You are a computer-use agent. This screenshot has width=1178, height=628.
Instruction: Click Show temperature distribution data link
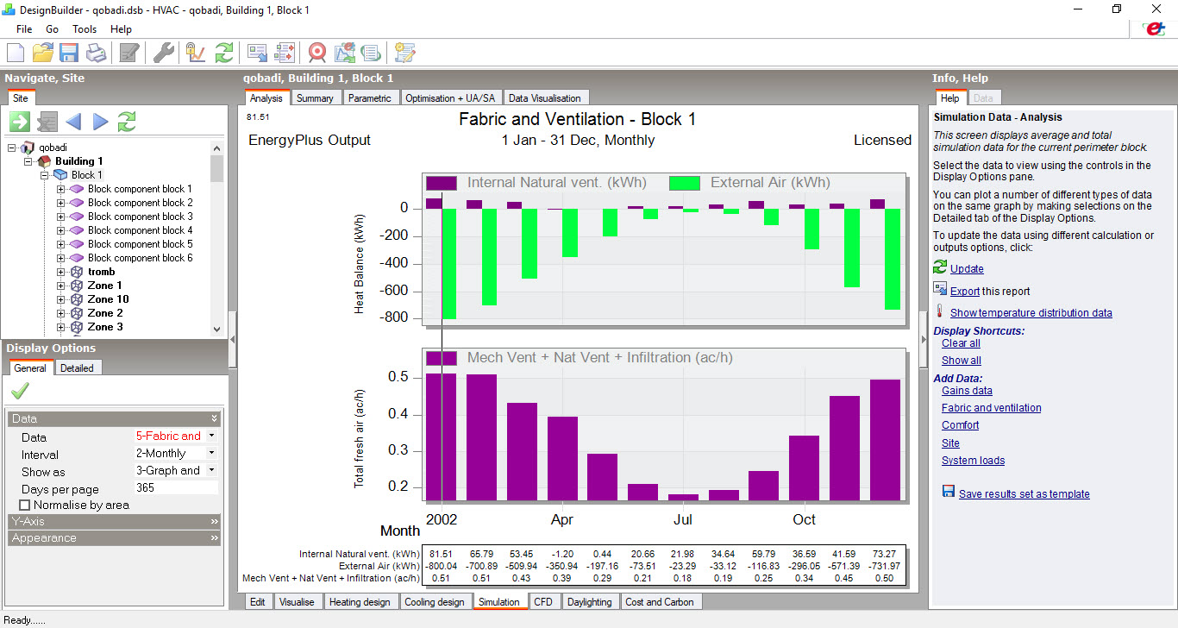[1031, 313]
